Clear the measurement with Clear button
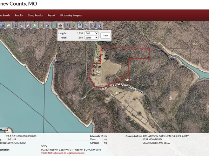This screenshot has height=156, width=209. pyautogui.click(x=105, y=36)
